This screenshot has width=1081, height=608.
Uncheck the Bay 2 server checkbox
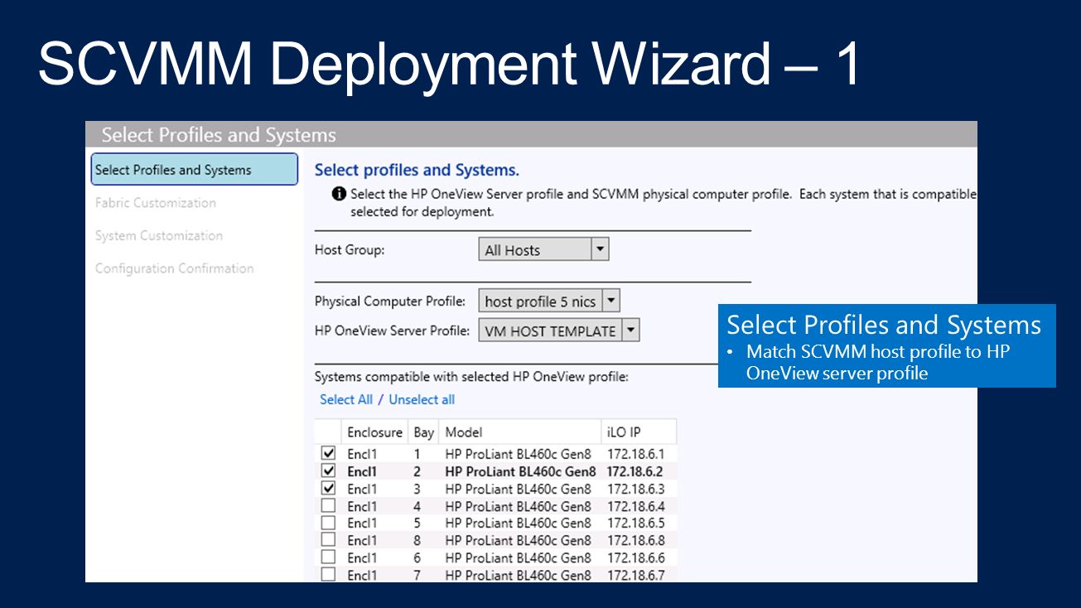point(328,471)
